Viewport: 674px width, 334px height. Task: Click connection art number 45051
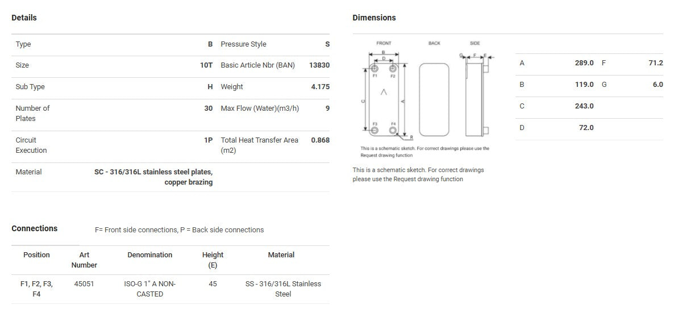pyautogui.click(x=84, y=283)
